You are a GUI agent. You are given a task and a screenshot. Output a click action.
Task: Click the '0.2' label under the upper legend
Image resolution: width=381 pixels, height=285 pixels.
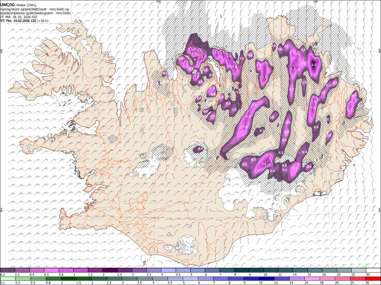point(2,274)
